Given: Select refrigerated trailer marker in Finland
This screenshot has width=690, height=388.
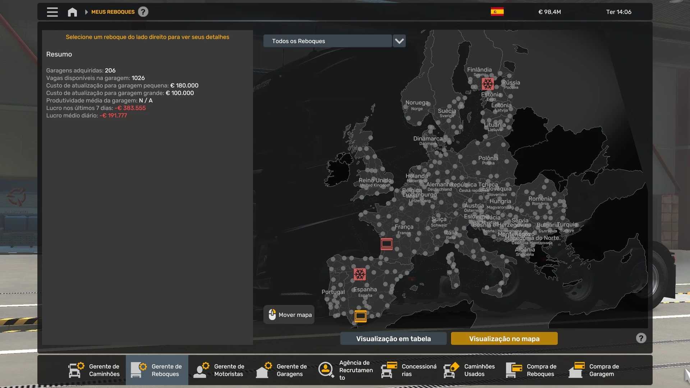Looking at the screenshot, I should [x=488, y=84].
